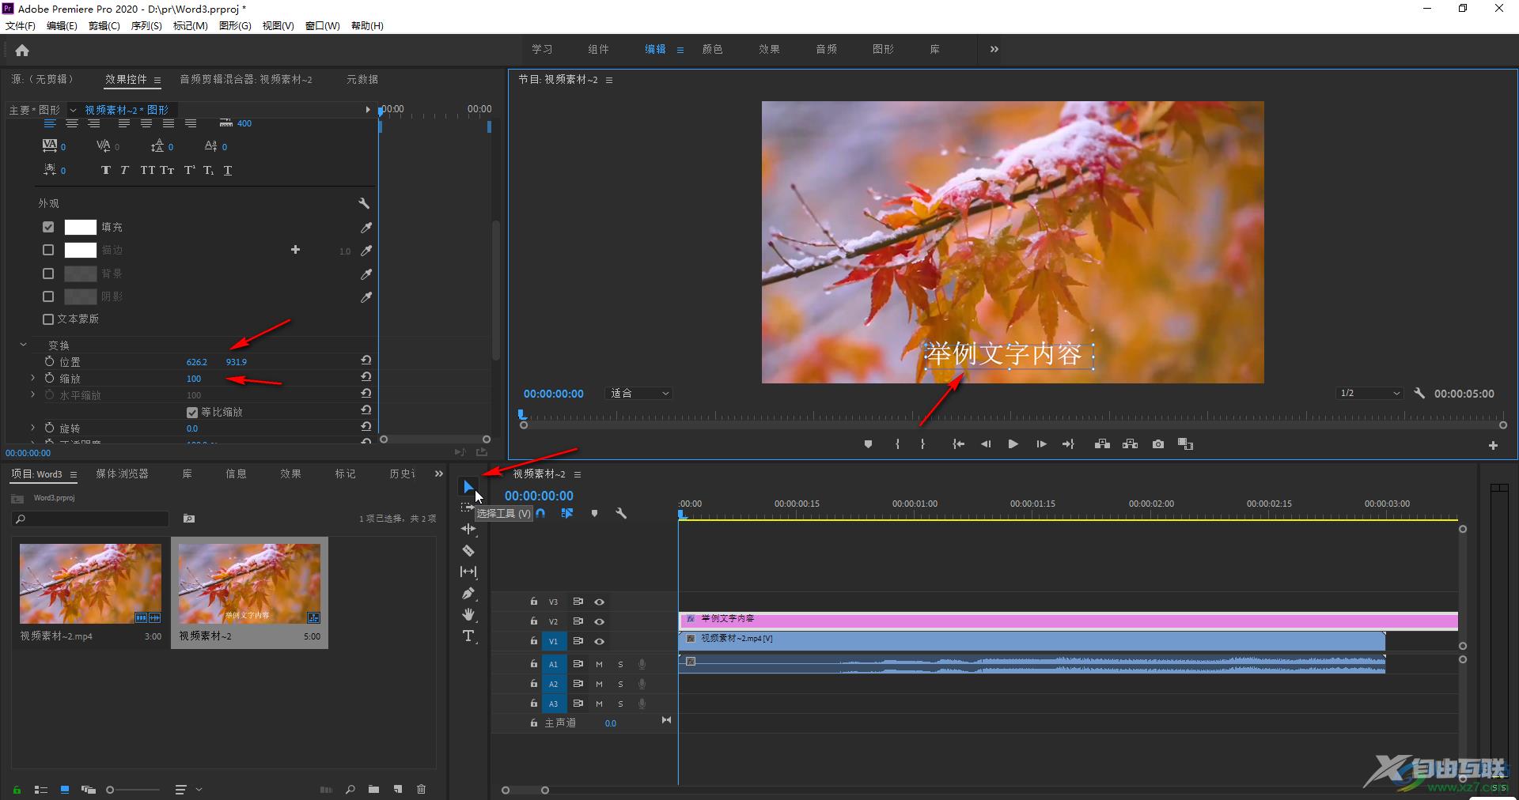Screen dimensions: 1519x800
Task: Click Export Frame camera icon
Action: pyautogui.click(x=1158, y=444)
